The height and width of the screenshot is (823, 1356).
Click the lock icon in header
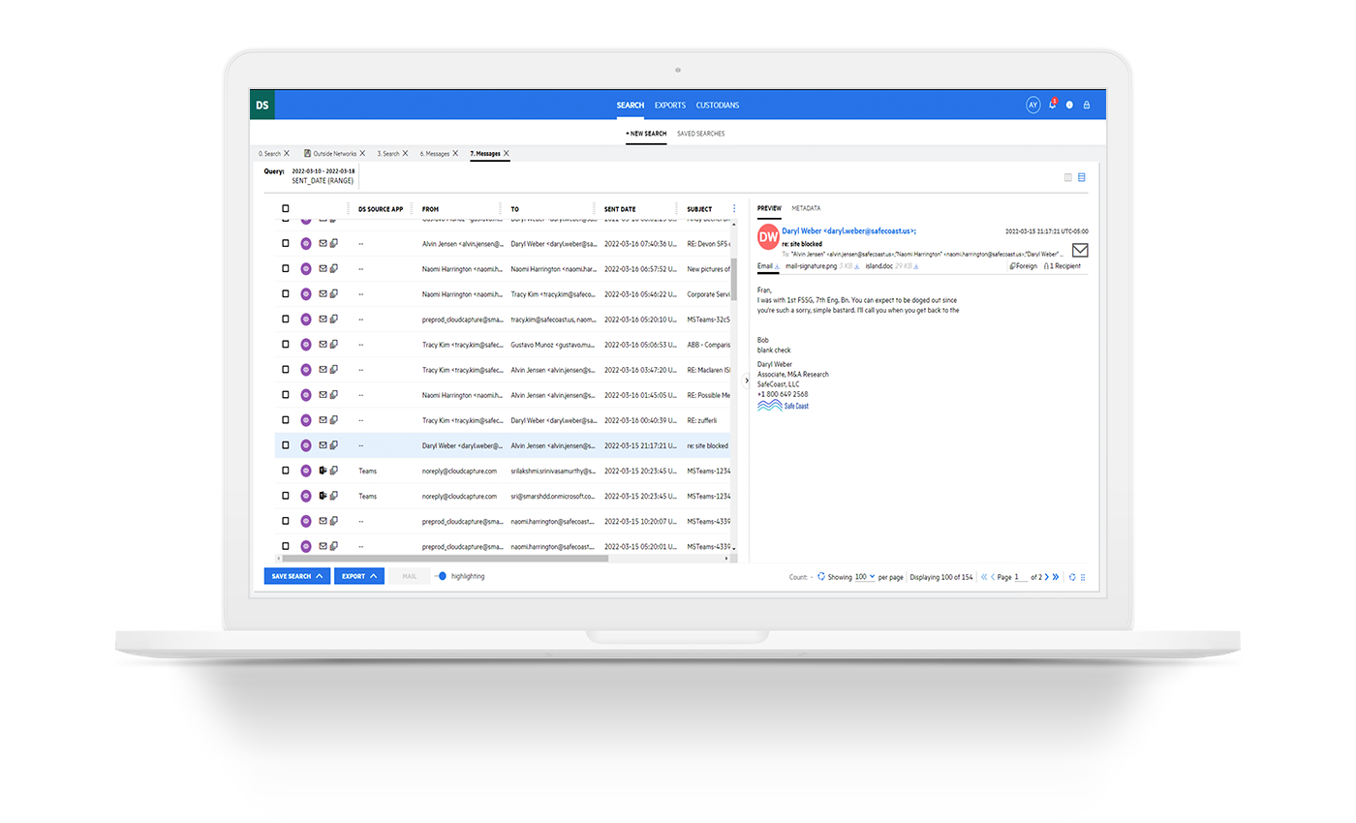[x=1087, y=105]
